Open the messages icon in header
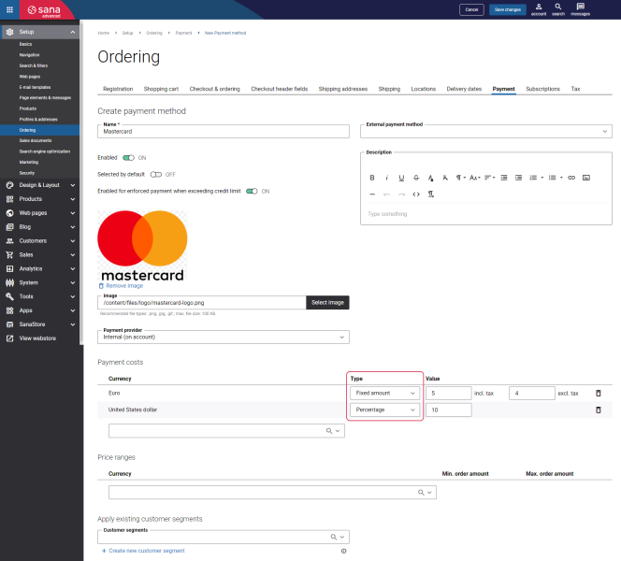The width and height of the screenshot is (621, 561). coord(580,8)
